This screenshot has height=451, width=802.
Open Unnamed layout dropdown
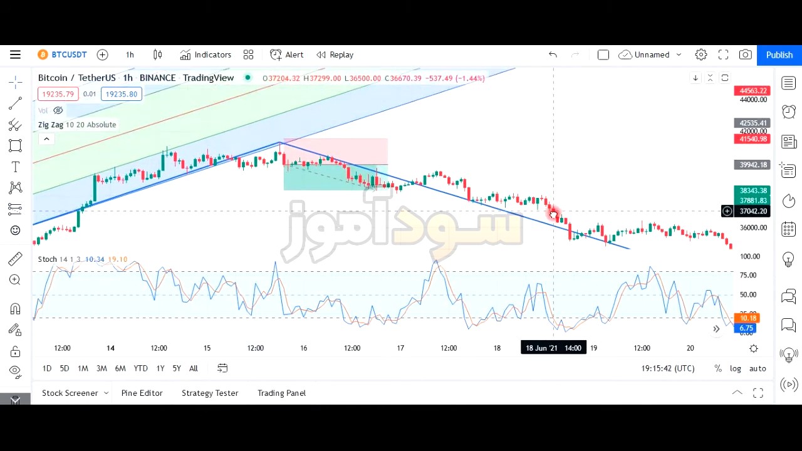(x=650, y=54)
